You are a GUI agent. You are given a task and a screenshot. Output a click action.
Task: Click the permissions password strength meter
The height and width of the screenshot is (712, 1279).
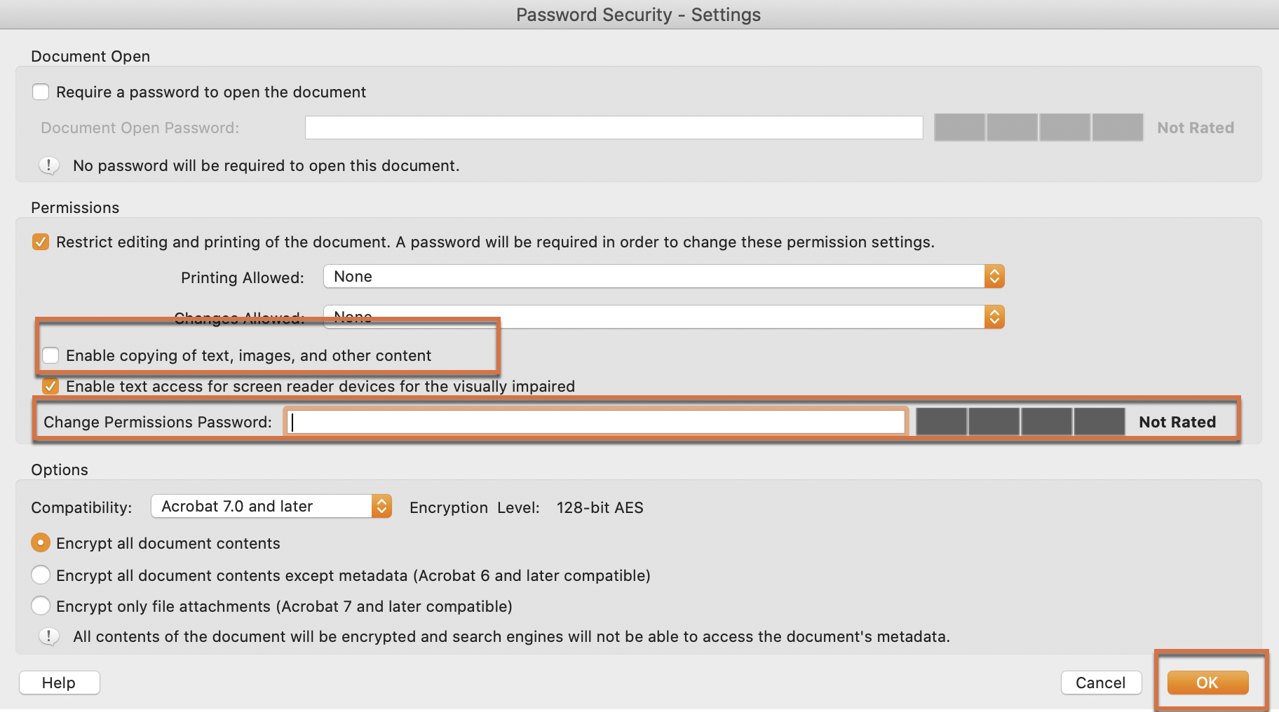click(x=1020, y=422)
